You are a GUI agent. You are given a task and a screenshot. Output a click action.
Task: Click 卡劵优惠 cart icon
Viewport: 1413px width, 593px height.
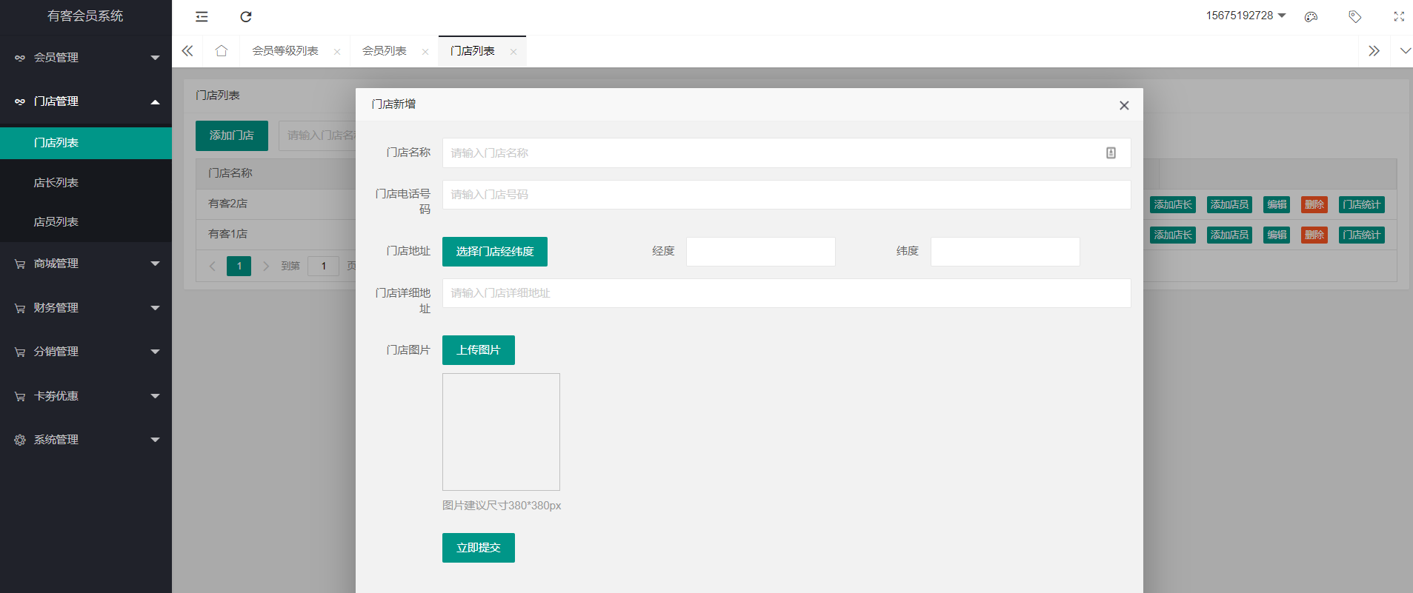[20, 397]
